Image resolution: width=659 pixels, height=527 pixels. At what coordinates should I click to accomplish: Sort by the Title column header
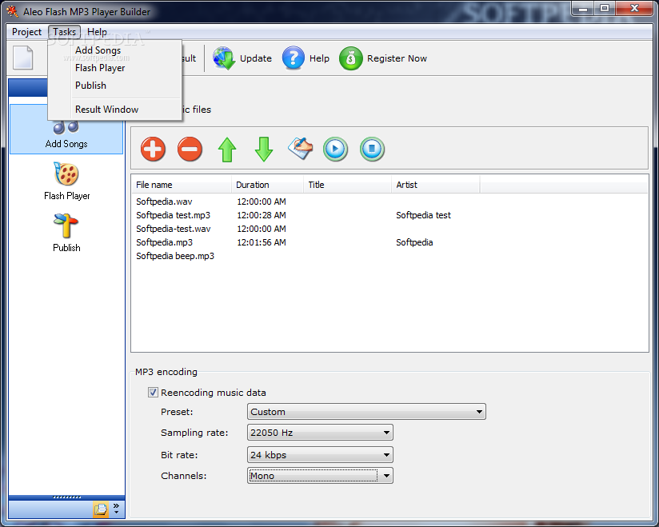click(x=347, y=185)
